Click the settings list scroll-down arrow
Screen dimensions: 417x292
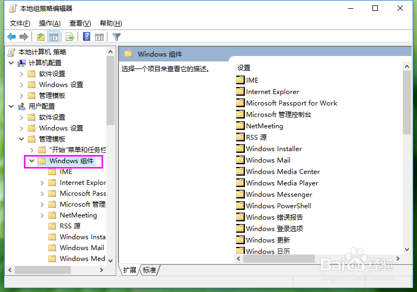point(407,250)
